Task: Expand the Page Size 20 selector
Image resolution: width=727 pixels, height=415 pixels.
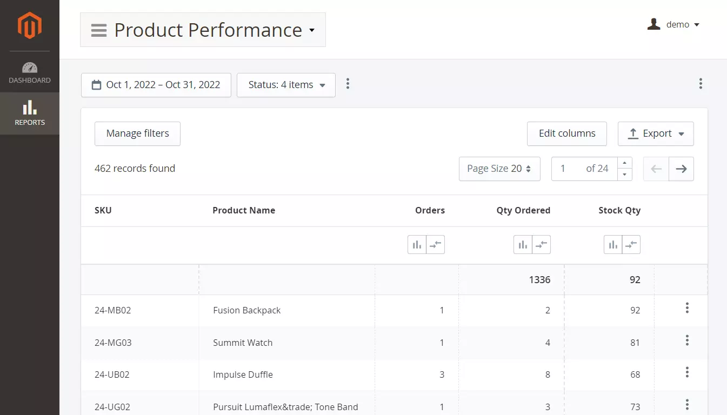Action: (x=499, y=169)
